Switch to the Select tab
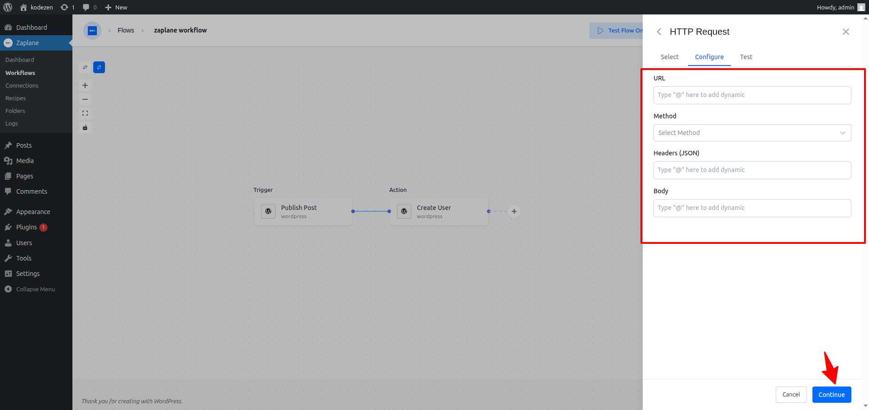This screenshot has height=410, width=869. point(669,57)
